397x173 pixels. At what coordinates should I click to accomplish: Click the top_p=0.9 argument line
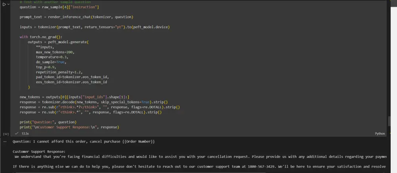click(46, 67)
